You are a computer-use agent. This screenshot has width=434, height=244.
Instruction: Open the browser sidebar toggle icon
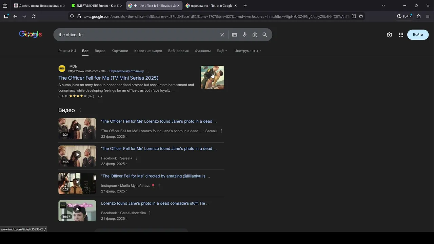click(6, 16)
